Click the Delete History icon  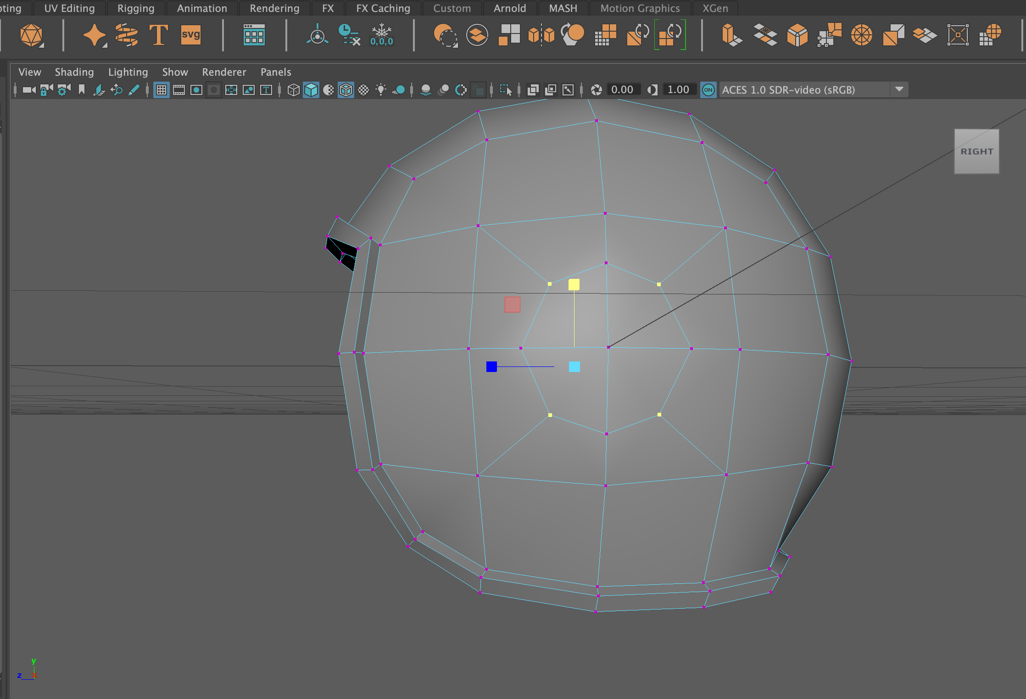point(349,35)
